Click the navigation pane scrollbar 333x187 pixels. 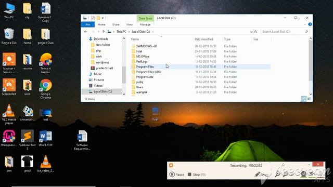pyautogui.click(x=124, y=75)
